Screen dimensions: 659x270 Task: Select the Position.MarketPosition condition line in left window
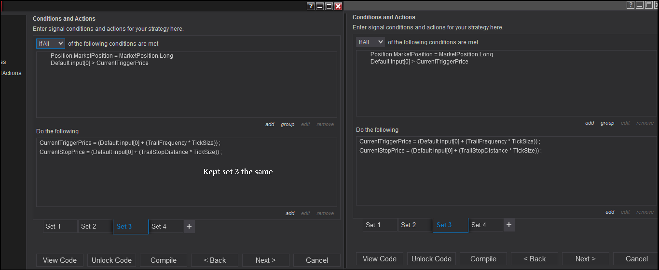111,56
